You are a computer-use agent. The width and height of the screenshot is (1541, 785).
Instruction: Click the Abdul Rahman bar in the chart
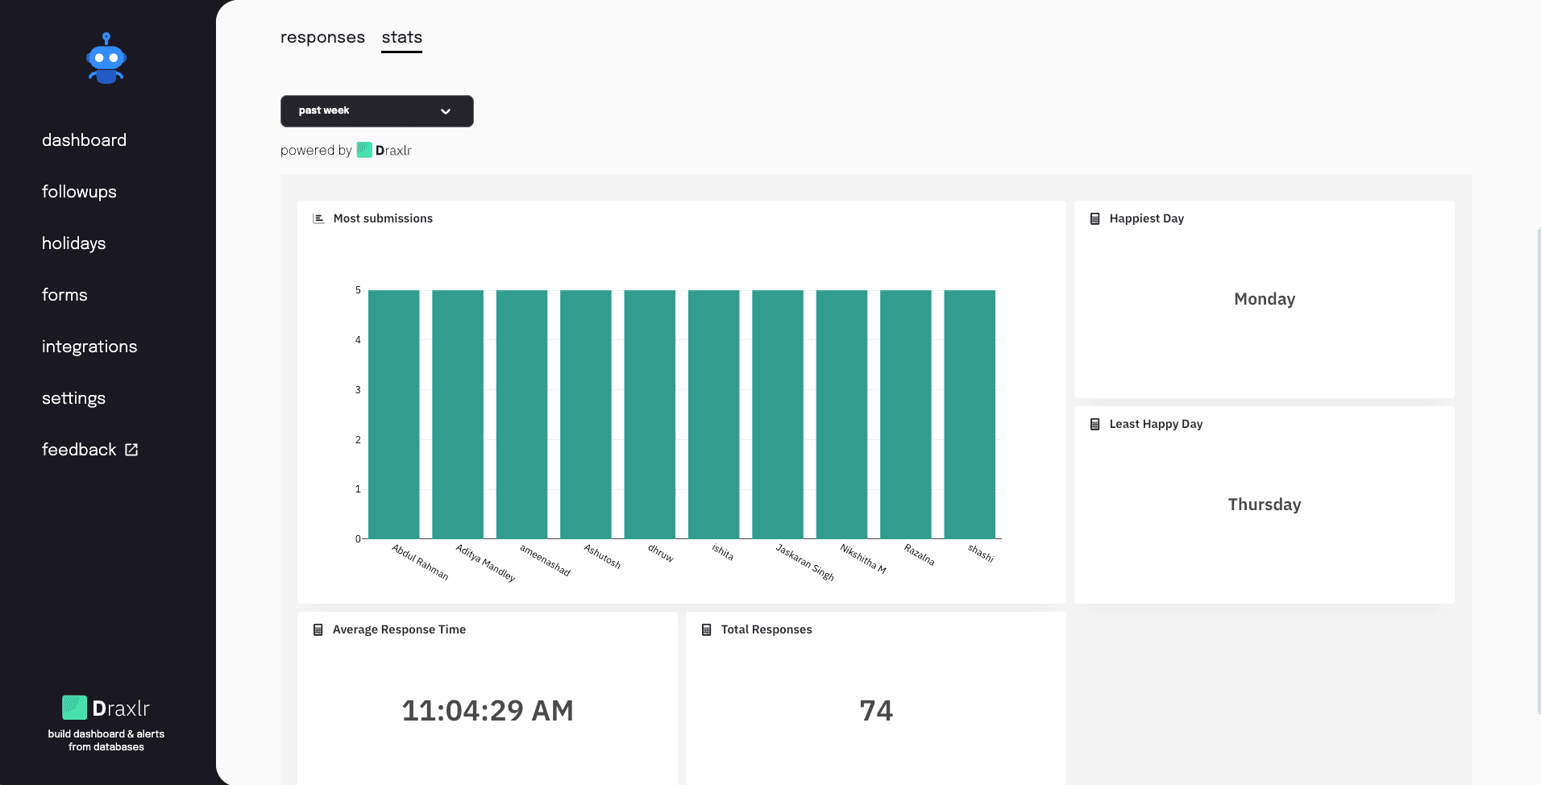pyautogui.click(x=394, y=414)
